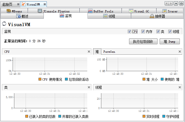Click the 实时线程 orange legend swatch
185x122 pixels.
144,116
